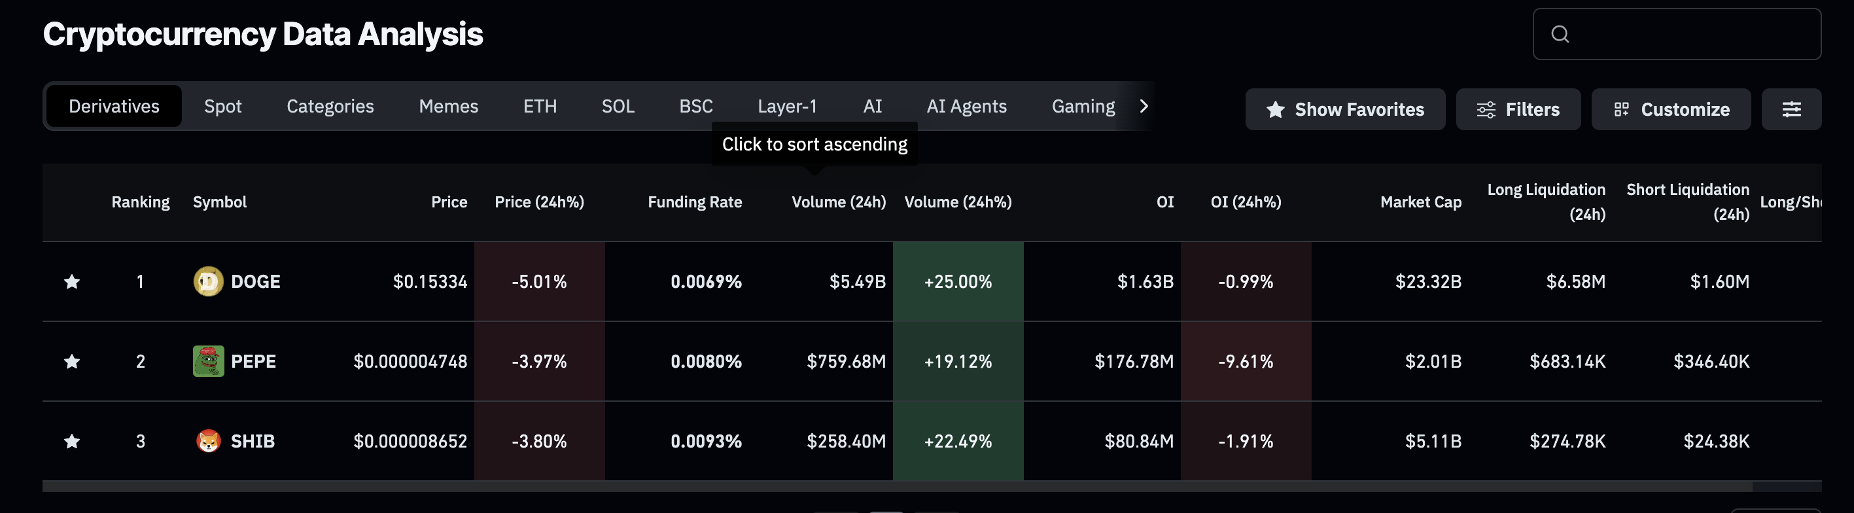Switch to the Spot tab

coord(222,107)
